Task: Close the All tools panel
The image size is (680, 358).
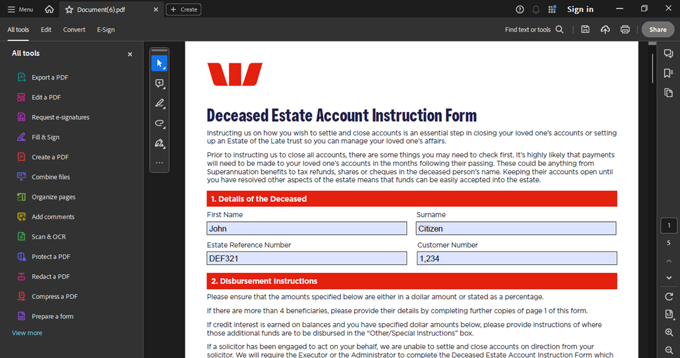Action: [130, 54]
